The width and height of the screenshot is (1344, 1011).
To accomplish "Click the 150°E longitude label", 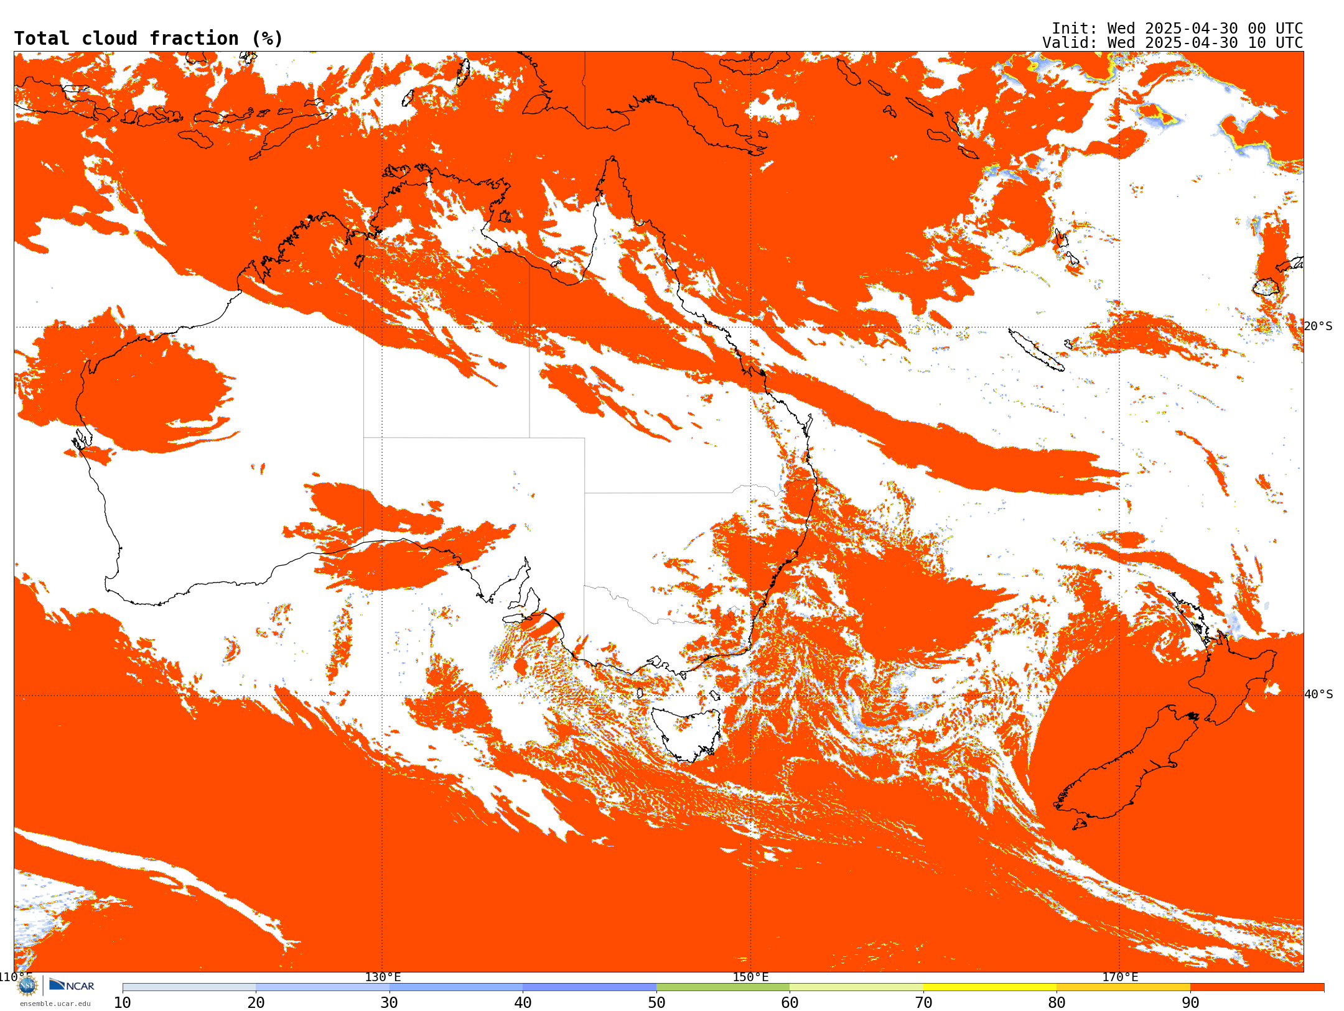I will point(750,977).
